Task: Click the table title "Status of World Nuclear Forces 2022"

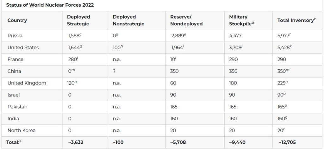Action: (x=50, y=5)
